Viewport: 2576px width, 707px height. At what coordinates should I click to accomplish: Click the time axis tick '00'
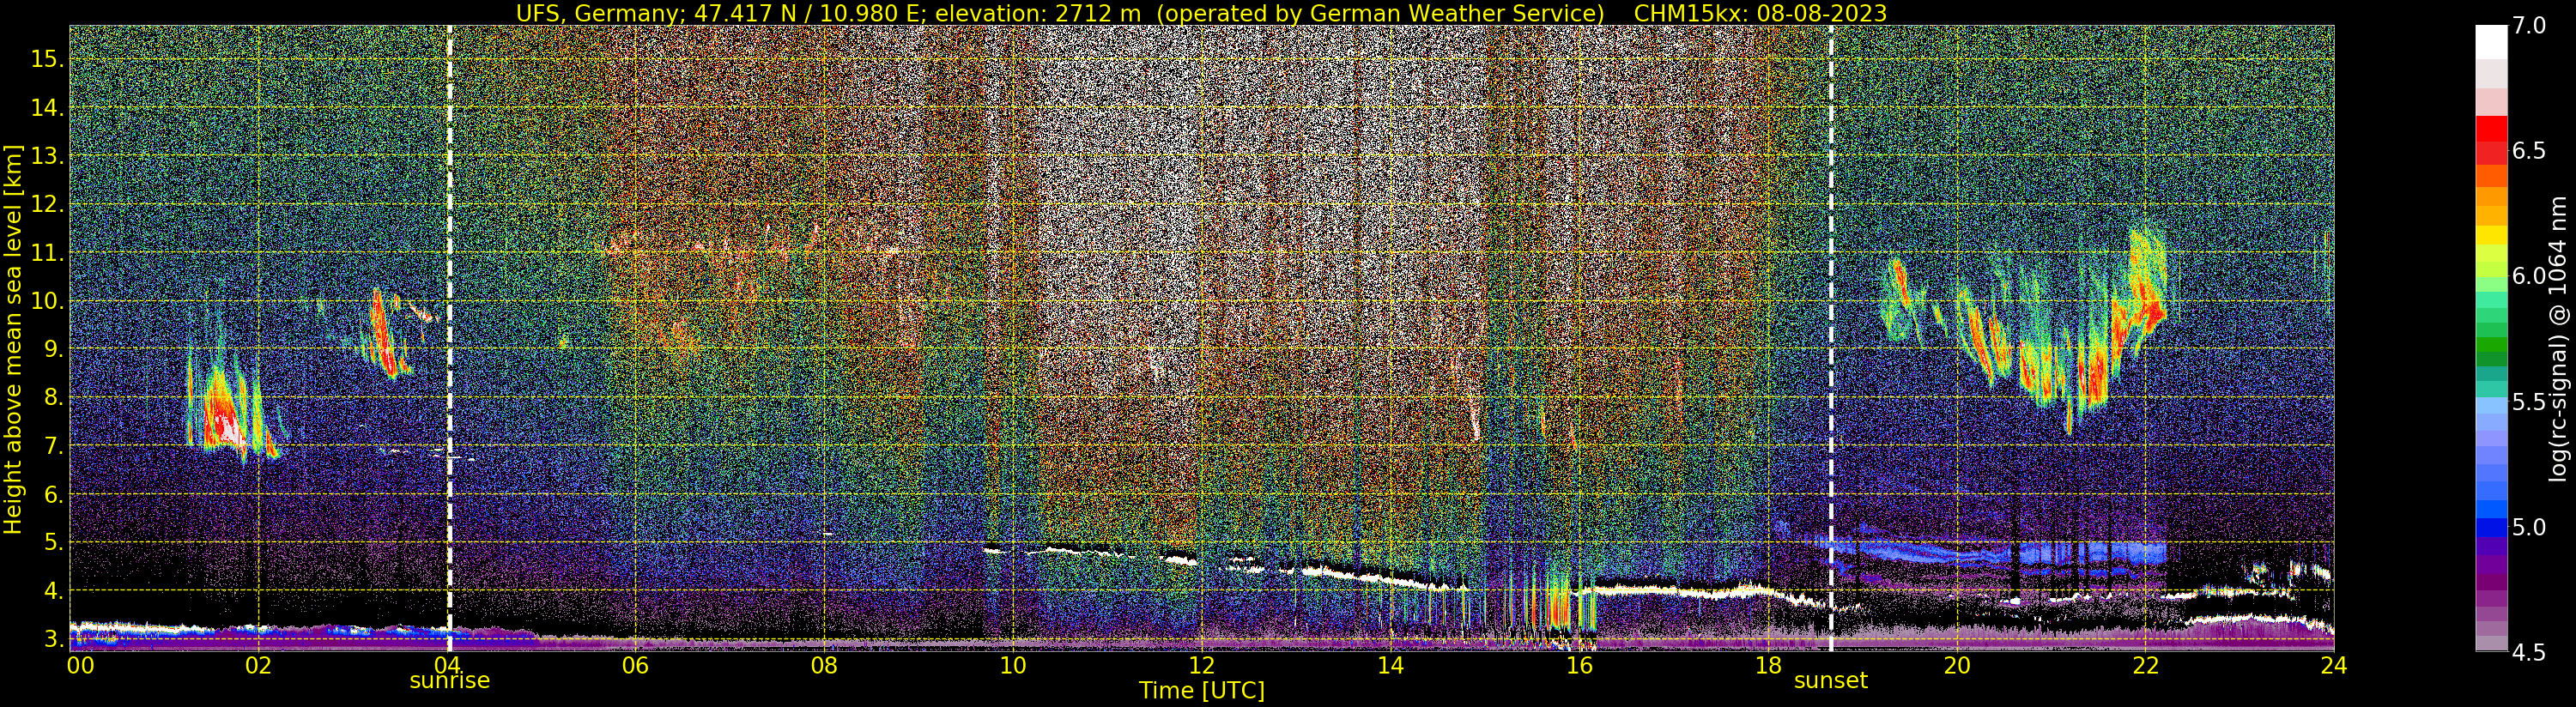80,665
